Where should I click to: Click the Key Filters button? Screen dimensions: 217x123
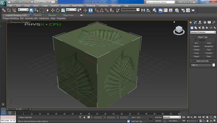tap(174, 121)
